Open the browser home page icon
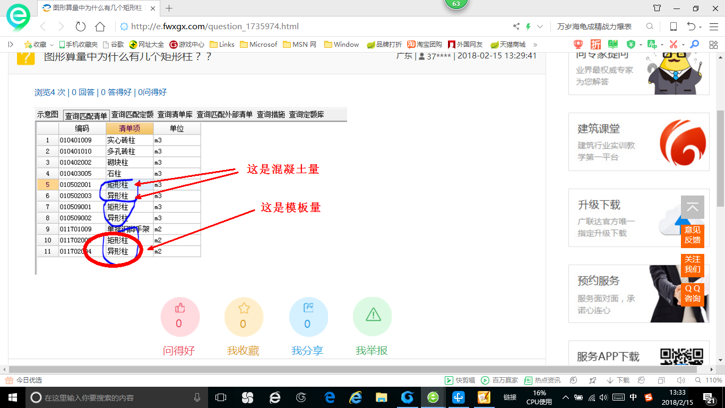 (x=100, y=27)
